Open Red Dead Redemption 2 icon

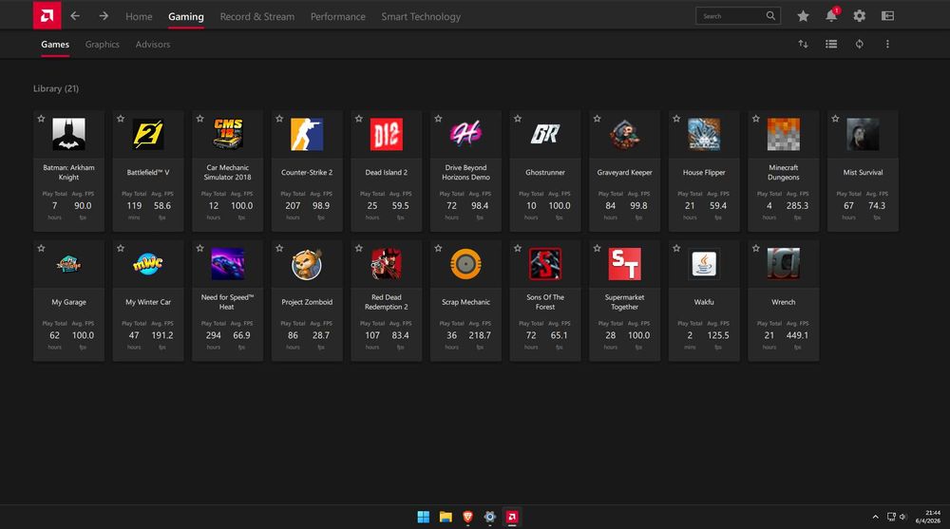(x=387, y=264)
